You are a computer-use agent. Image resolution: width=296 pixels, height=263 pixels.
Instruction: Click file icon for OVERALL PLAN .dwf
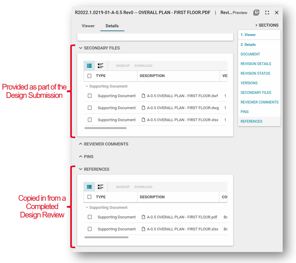[x=144, y=96]
